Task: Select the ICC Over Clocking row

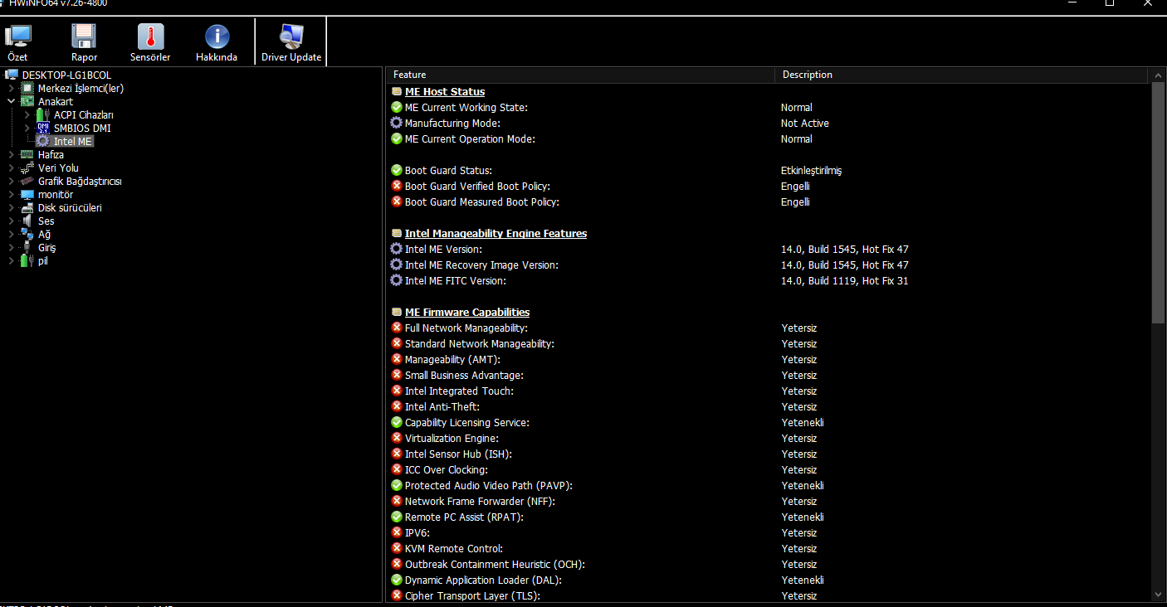Action: pyautogui.click(x=769, y=469)
